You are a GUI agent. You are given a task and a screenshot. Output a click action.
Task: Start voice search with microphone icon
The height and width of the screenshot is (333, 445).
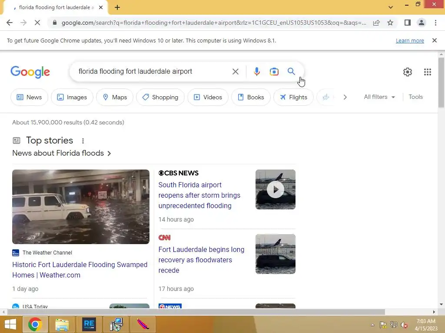click(x=256, y=72)
